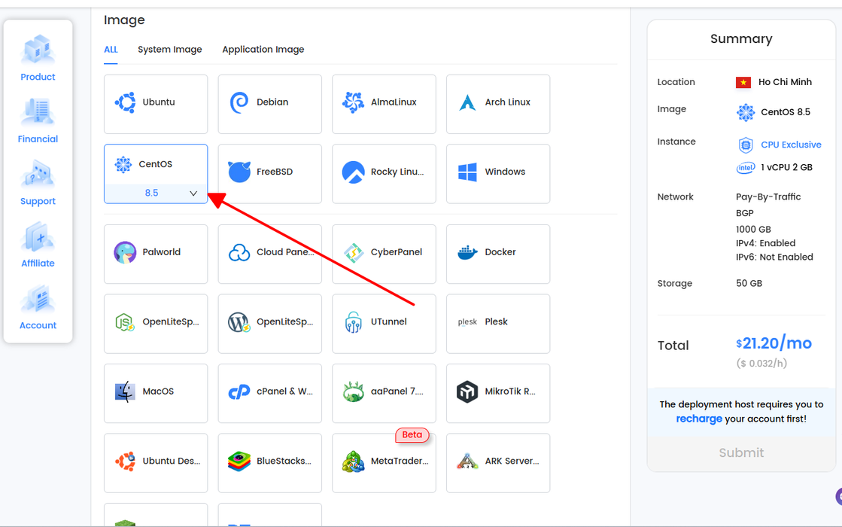Choose the cPanel & WHM image card
This screenshot has height=527, width=842.
(269, 393)
